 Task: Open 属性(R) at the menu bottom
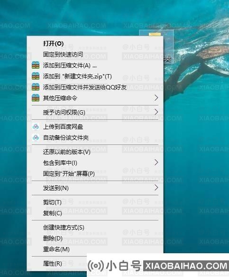point(57,264)
